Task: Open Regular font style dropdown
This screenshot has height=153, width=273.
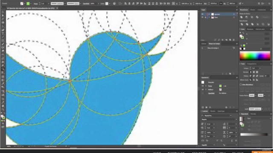Action: [236, 119]
